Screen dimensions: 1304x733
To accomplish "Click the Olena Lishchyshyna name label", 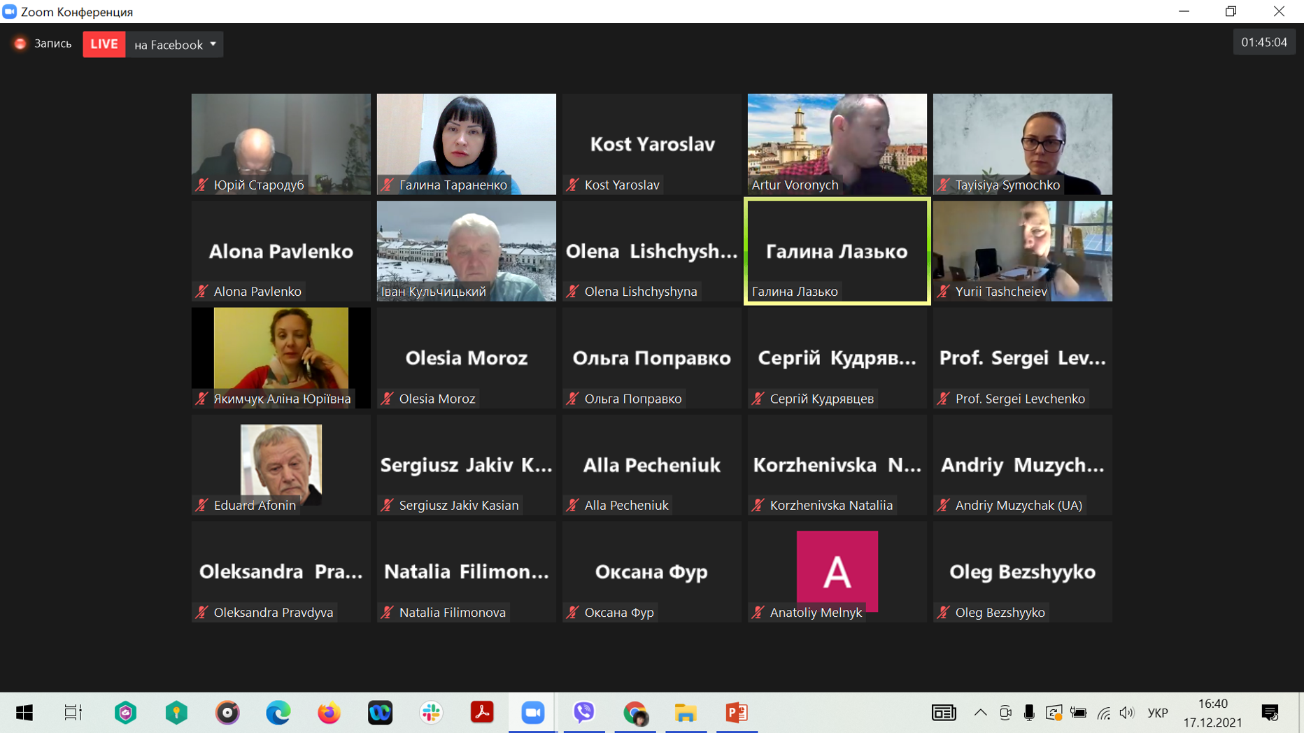I will pyautogui.click(x=641, y=291).
